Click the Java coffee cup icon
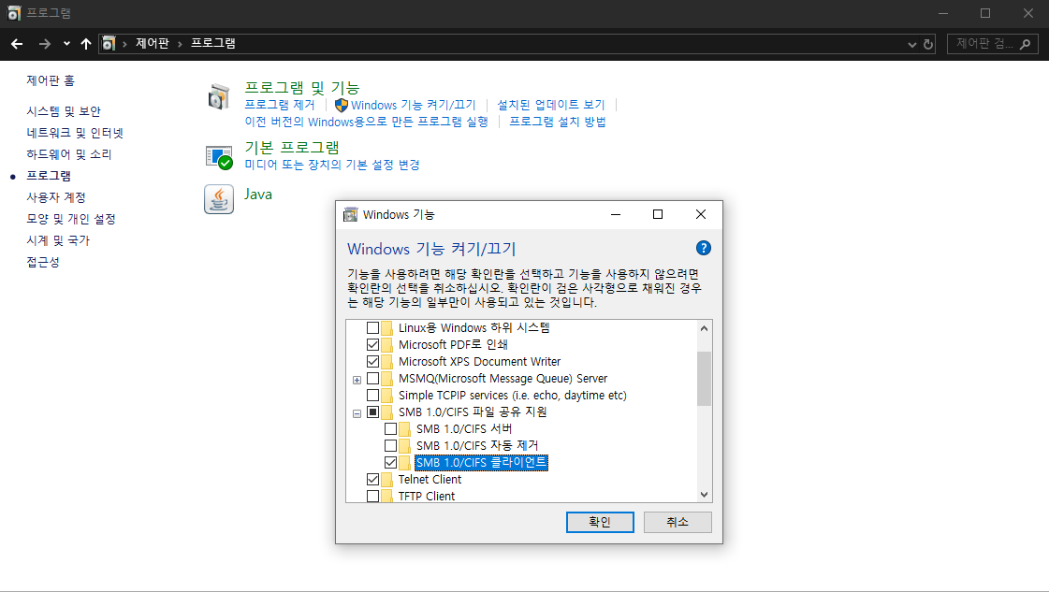Screen dimensions: 1049x592 [219, 199]
